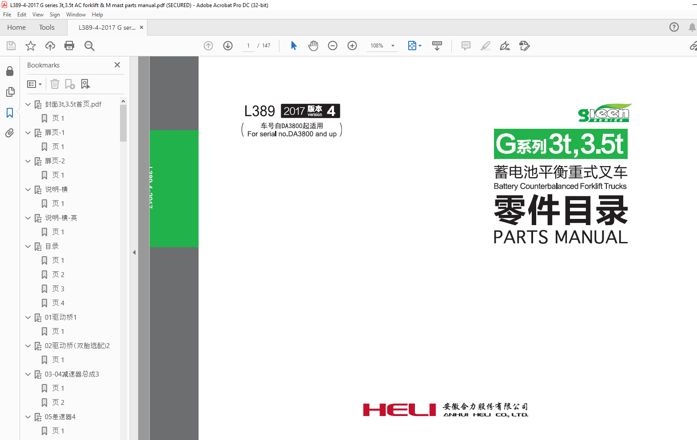Select the L389-4-2017 G ser... document tab

pyautogui.click(x=107, y=28)
